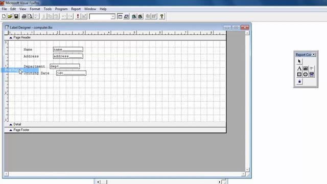The image size is (327, 184).
Task: Select the Rounded Rectangle tool in Report Controls
Action: point(306,75)
